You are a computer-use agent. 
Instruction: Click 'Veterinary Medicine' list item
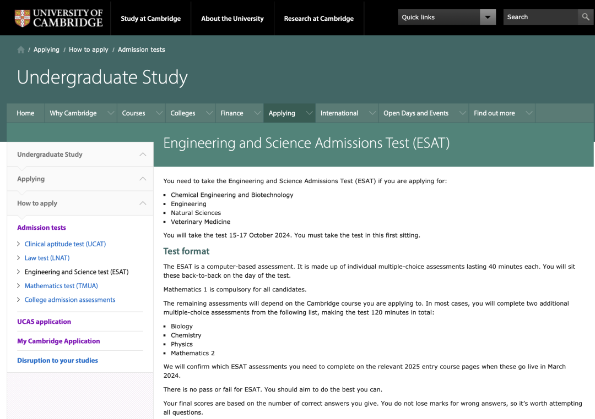(201, 222)
